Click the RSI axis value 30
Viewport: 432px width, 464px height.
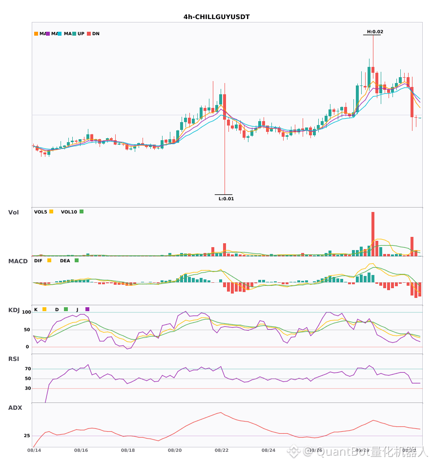tap(28, 388)
